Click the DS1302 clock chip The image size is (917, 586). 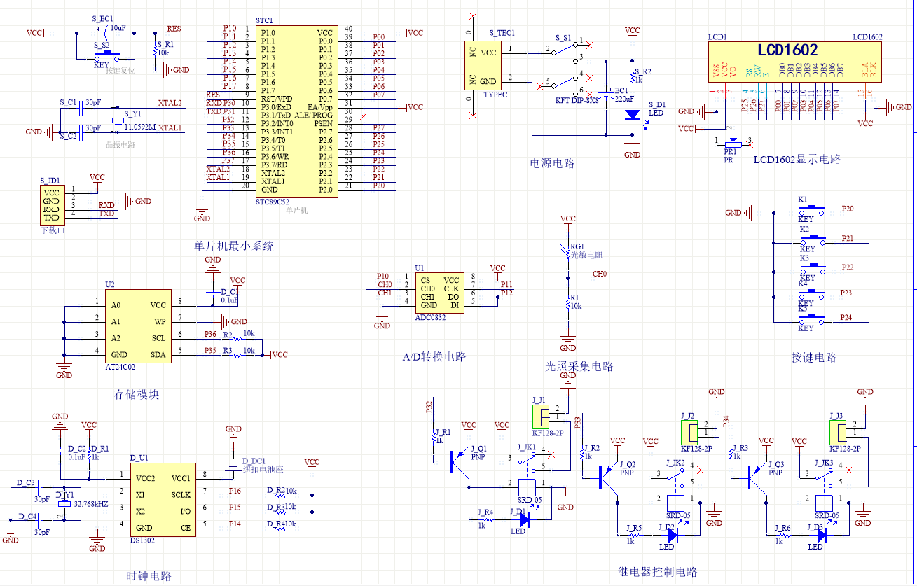pos(165,501)
